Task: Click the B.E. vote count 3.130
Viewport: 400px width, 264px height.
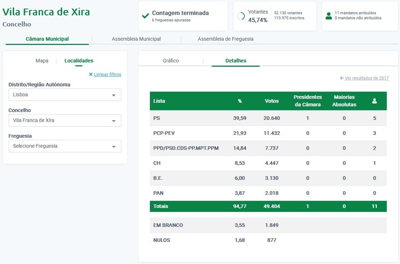Action: click(x=272, y=178)
